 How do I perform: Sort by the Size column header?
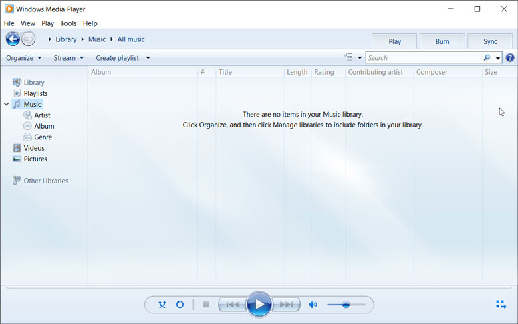click(499, 72)
